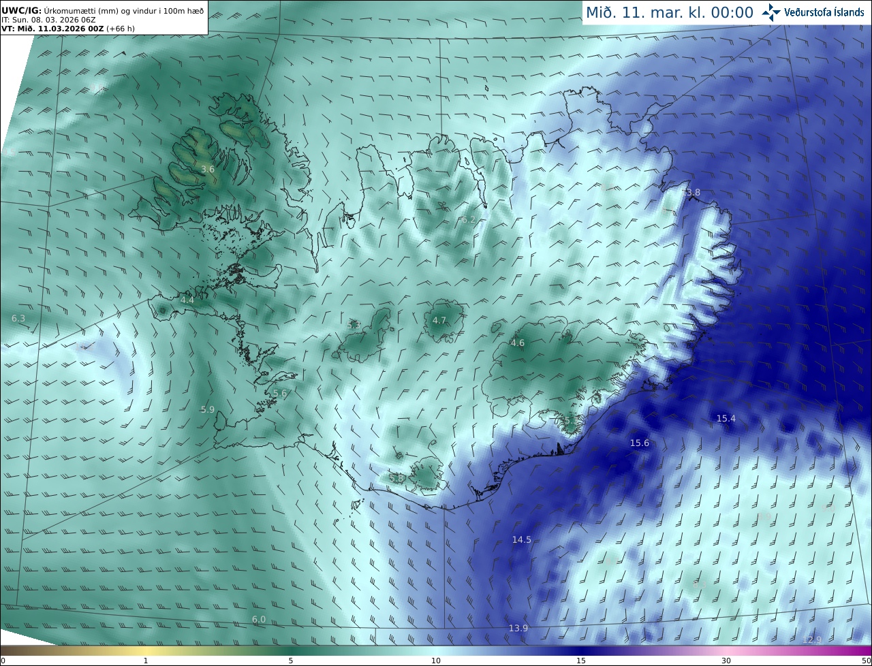Viewport: 872px width, 666px height.
Task: Click the 6.3 value at the west edge
Action: [x=18, y=318]
